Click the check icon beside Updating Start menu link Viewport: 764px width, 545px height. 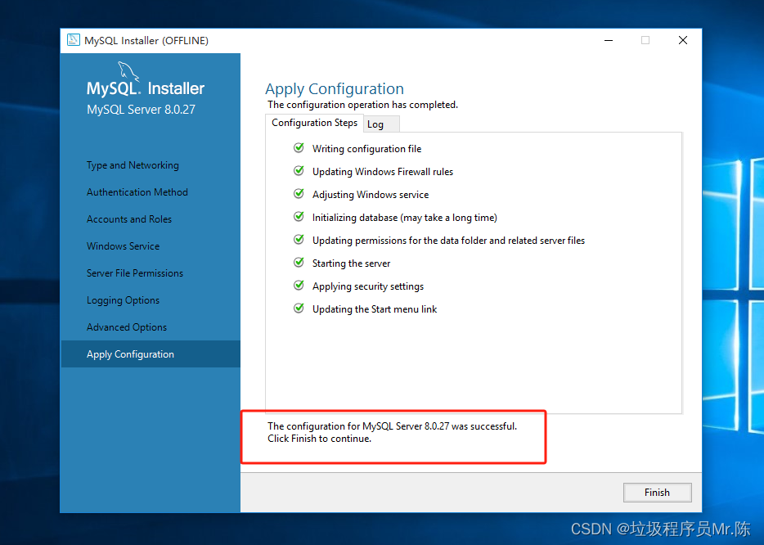(x=299, y=308)
